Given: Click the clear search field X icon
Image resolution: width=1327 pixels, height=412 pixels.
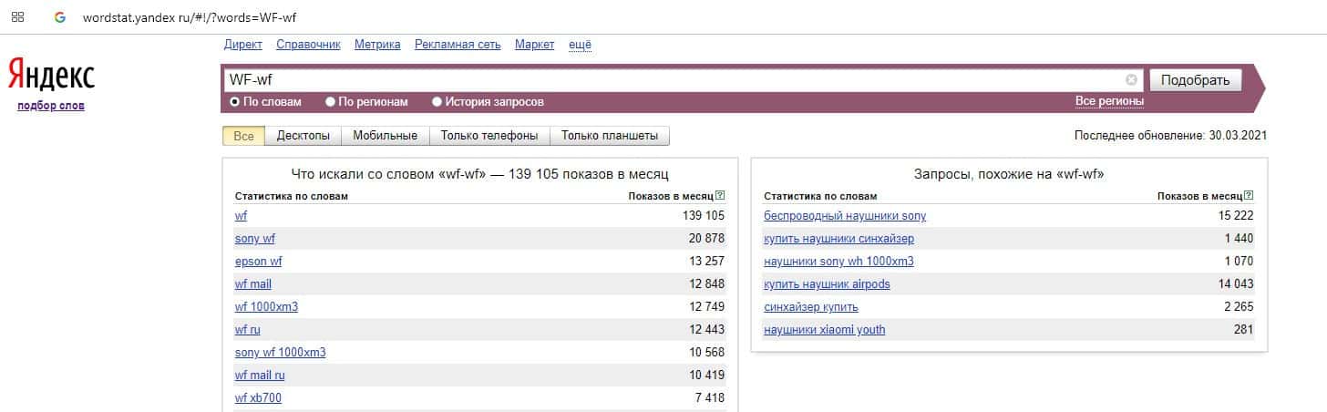Looking at the screenshot, I should click(x=1131, y=79).
